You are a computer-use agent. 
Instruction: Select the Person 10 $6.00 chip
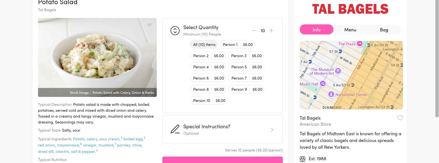tap(209, 101)
